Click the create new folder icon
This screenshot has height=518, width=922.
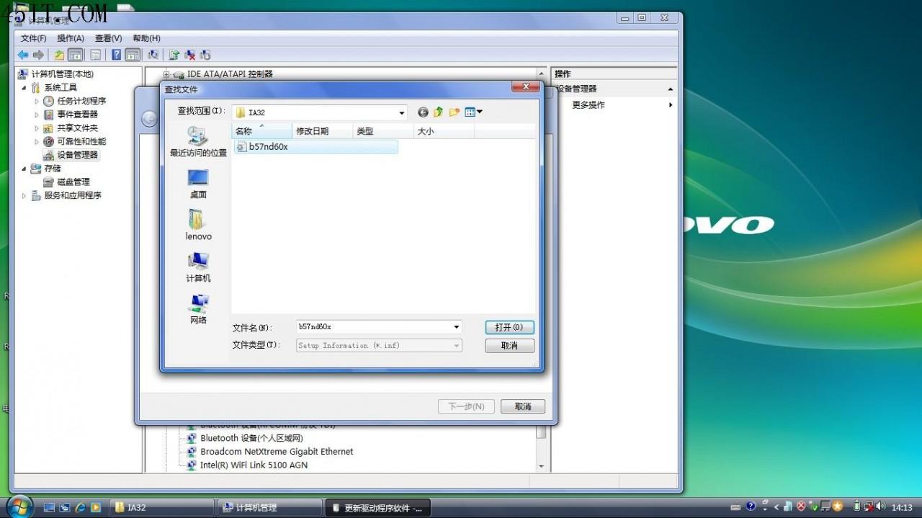click(x=454, y=112)
